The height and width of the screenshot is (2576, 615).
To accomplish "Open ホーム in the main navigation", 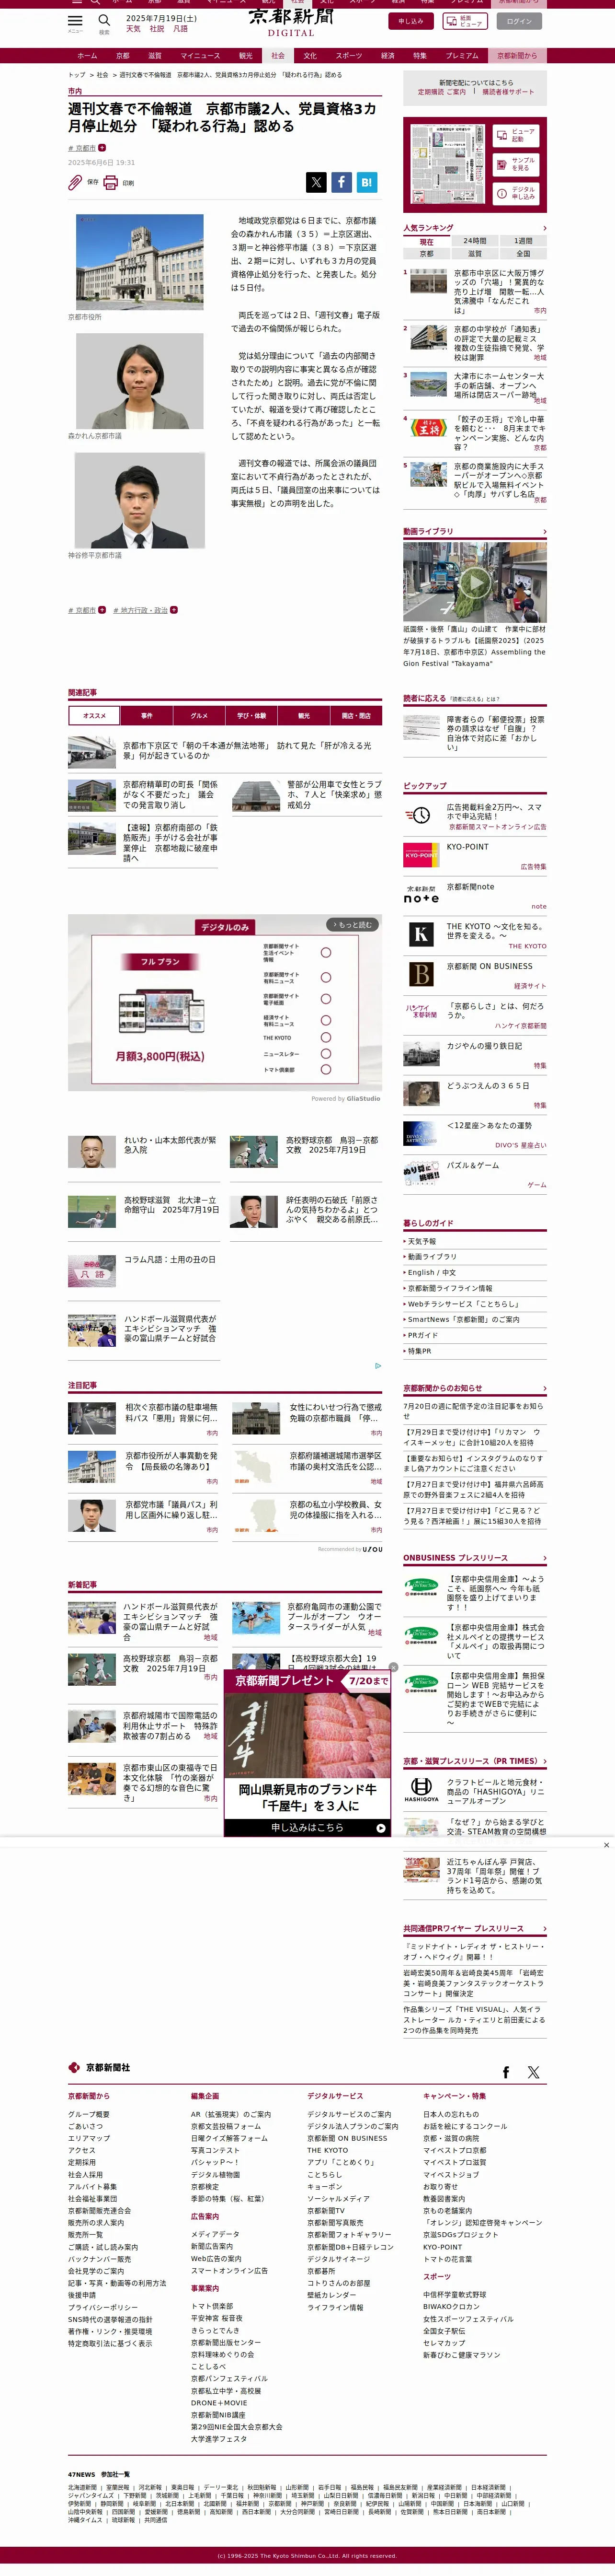I will [87, 56].
